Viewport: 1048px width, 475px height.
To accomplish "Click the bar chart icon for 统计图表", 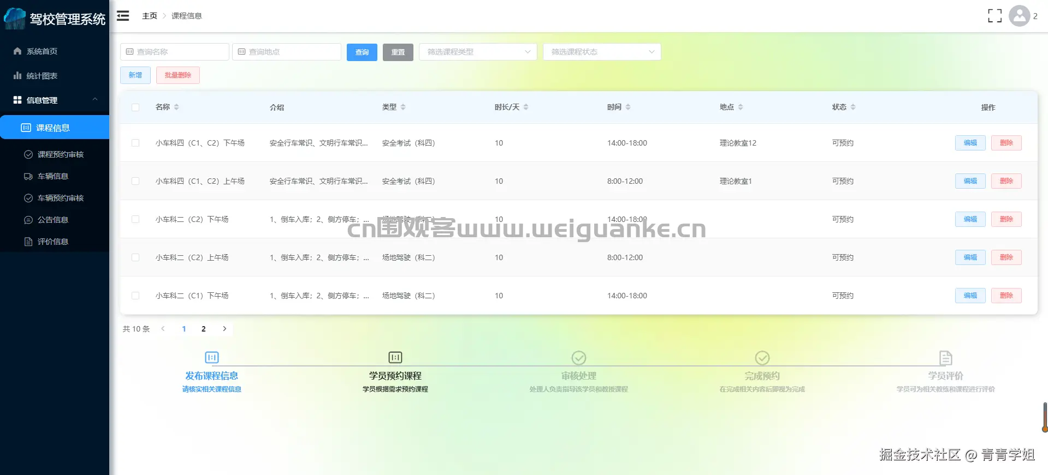I will (17, 75).
